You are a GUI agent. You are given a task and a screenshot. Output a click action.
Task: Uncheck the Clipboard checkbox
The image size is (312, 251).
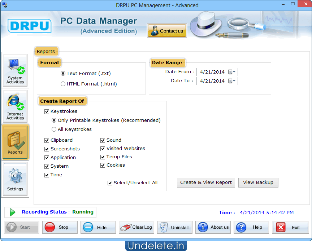[x=47, y=140]
